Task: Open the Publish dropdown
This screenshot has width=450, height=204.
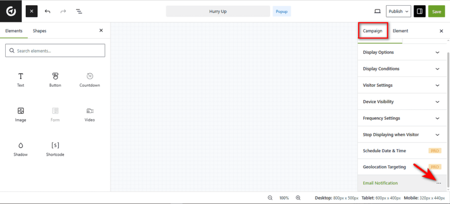Action: pyautogui.click(x=399, y=11)
